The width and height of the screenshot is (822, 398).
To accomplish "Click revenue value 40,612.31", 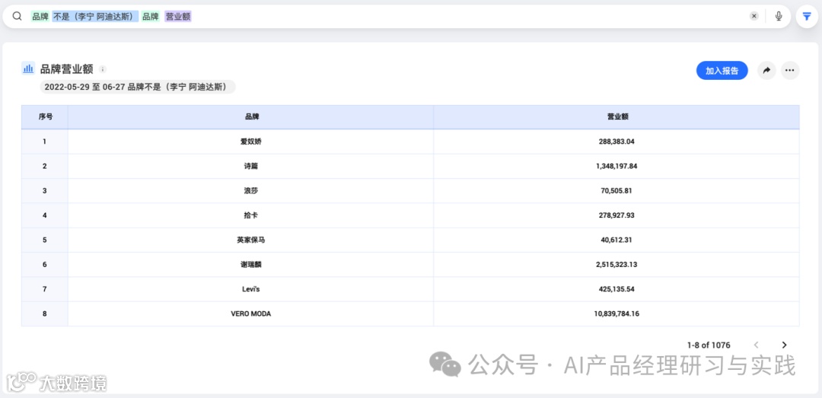I will coord(616,240).
